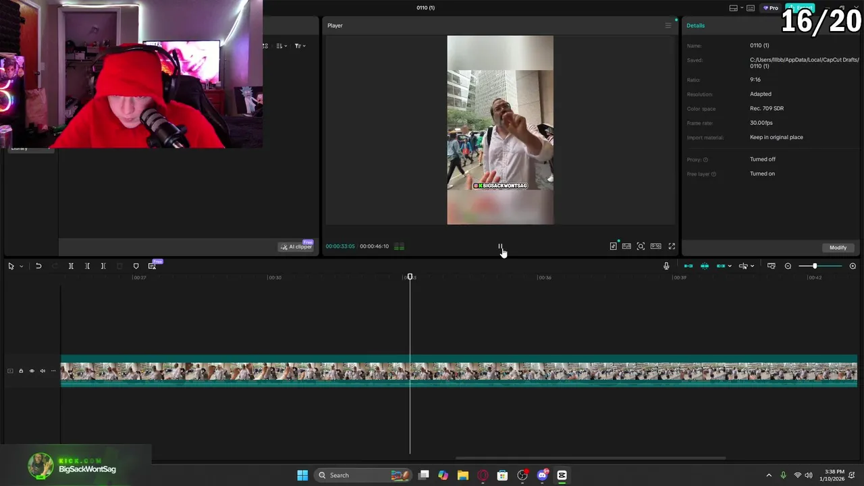Select the pointer selection tool
Screen dimensions: 864x486
11,266
